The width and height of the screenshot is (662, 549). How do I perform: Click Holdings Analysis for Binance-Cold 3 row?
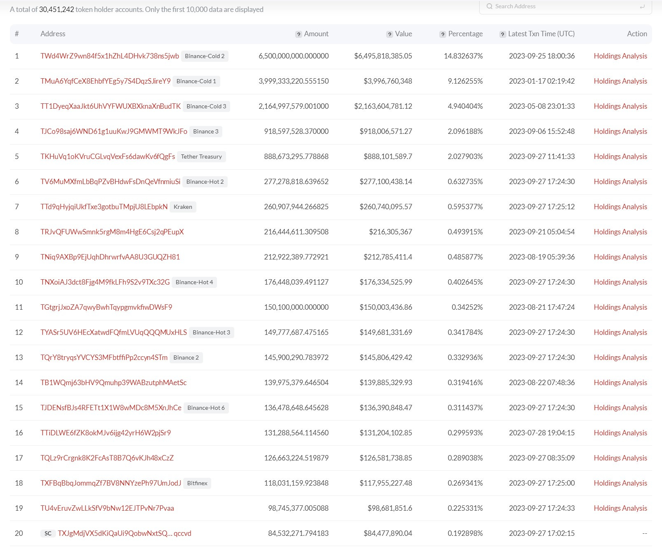pos(620,106)
